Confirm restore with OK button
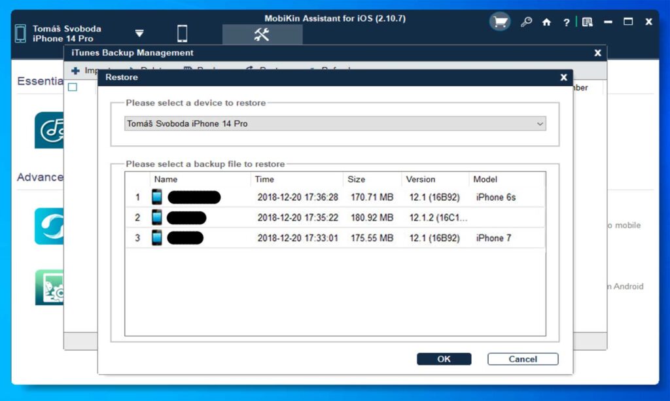The width and height of the screenshot is (670, 401). 444,359
